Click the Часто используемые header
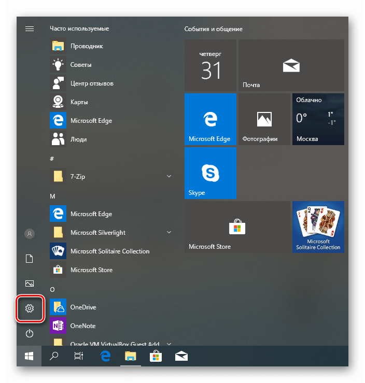 [x=79, y=29]
